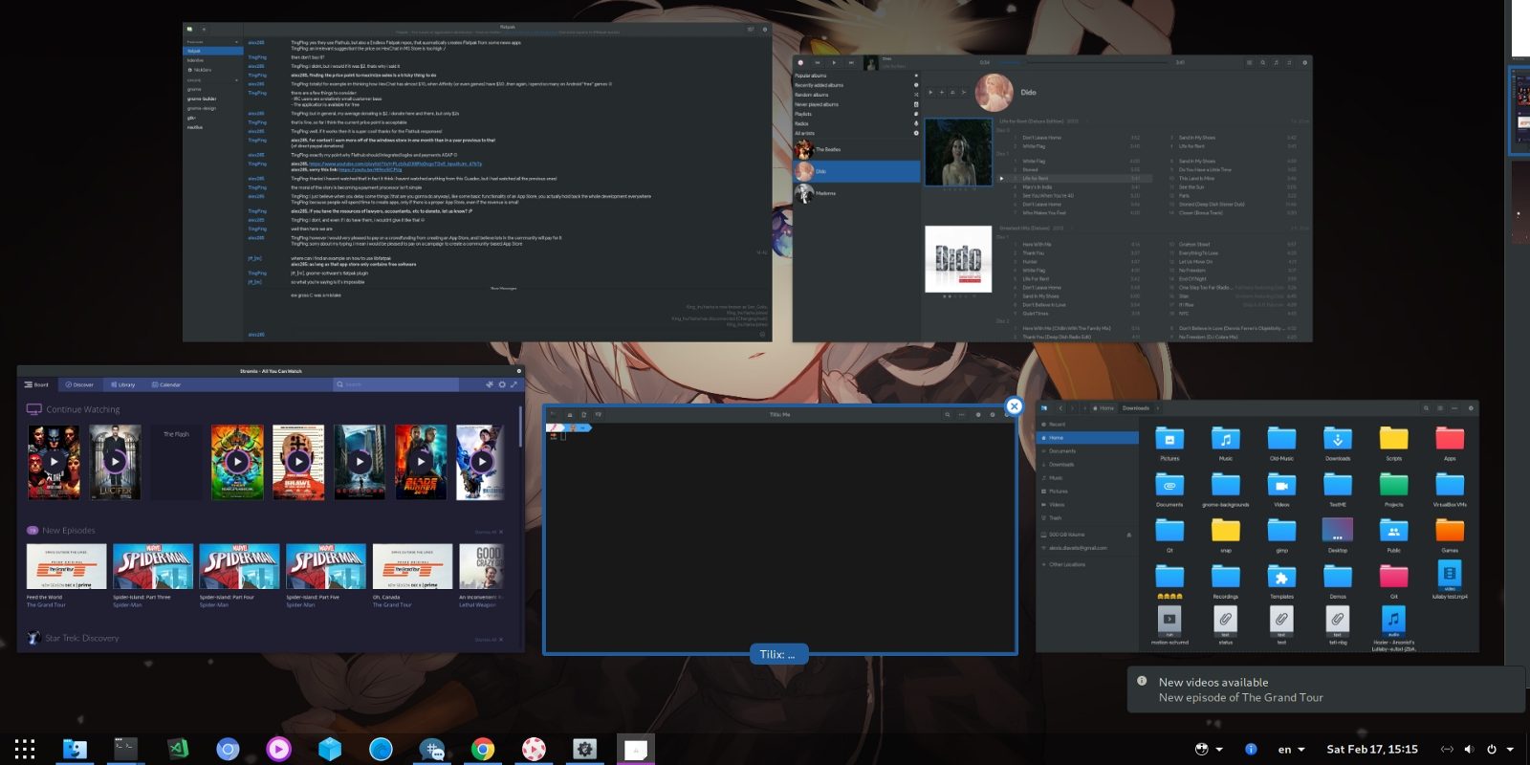The width and height of the screenshot is (1530, 765).
Task: Click the 'New videos available' notification
Action: coord(1324,689)
